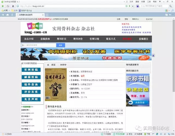Click the page refresh icon
This screenshot has height=136, width=175.
coord(8,6)
